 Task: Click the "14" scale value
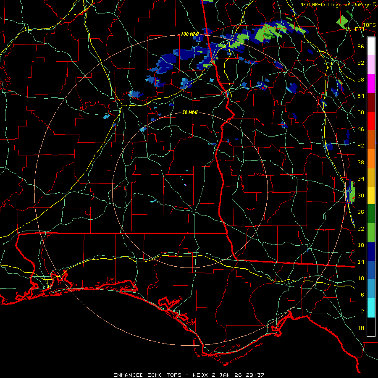tap(361, 262)
